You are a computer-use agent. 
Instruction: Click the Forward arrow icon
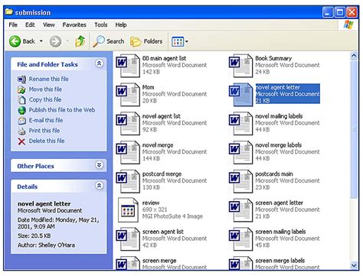pos(55,41)
